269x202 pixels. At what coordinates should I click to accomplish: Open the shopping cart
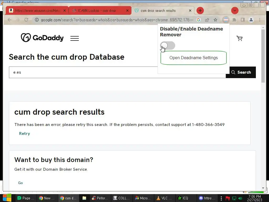(x=239, y=38)
